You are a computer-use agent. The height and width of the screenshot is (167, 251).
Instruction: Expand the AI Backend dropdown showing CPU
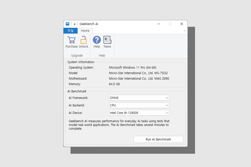(x=139, y=105)
